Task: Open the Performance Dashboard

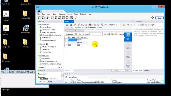Action: (x=46, y=59)
